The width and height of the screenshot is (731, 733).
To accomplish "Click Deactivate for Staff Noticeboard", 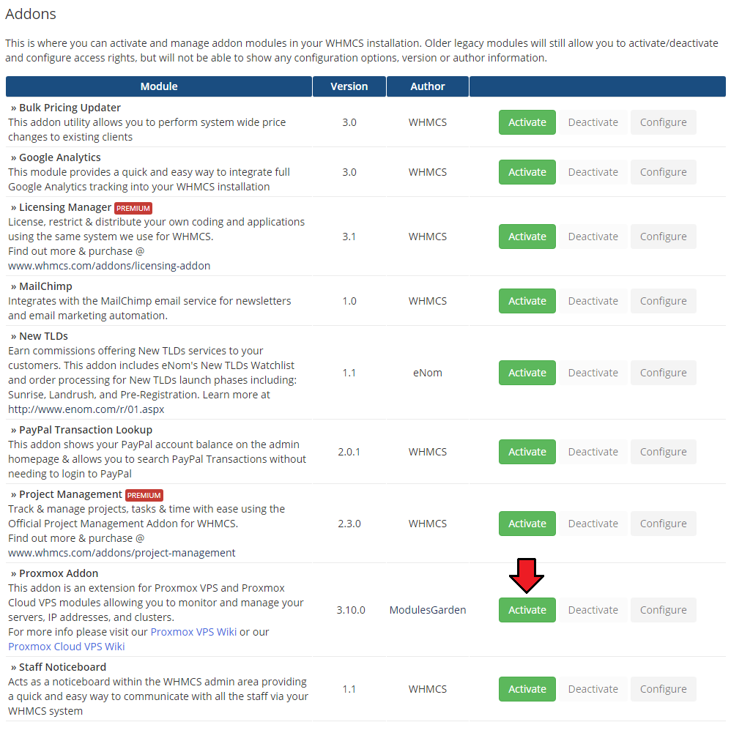I will pyautogui.click(x=593, y=689).
